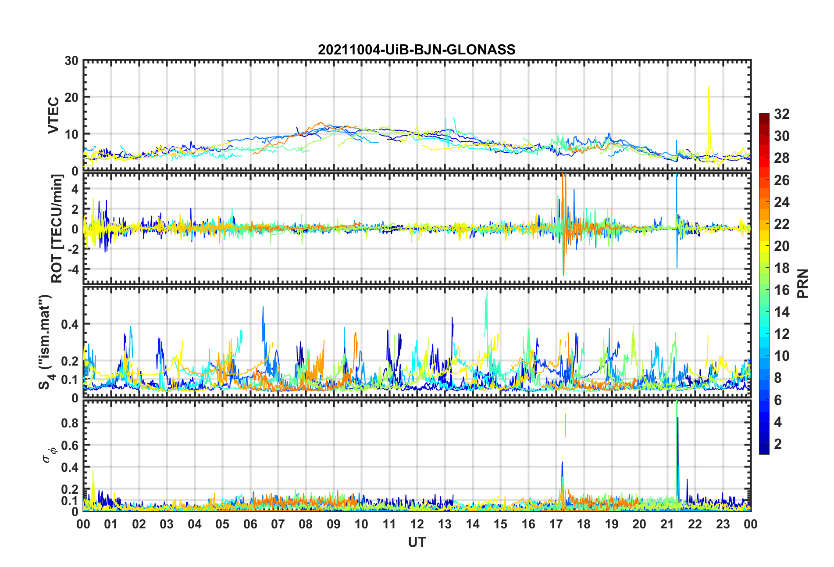Click x-axis tick label 12

pyautogui.click(x=417, y=524)
